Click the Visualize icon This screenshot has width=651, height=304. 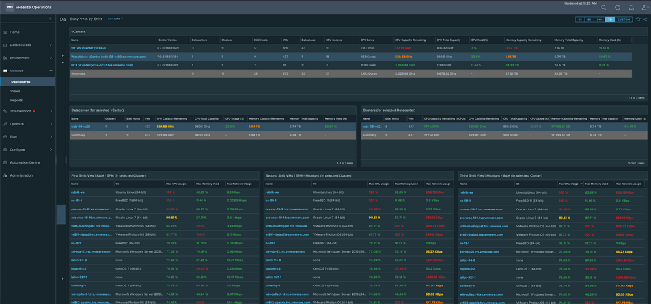(x=5, y=71)
